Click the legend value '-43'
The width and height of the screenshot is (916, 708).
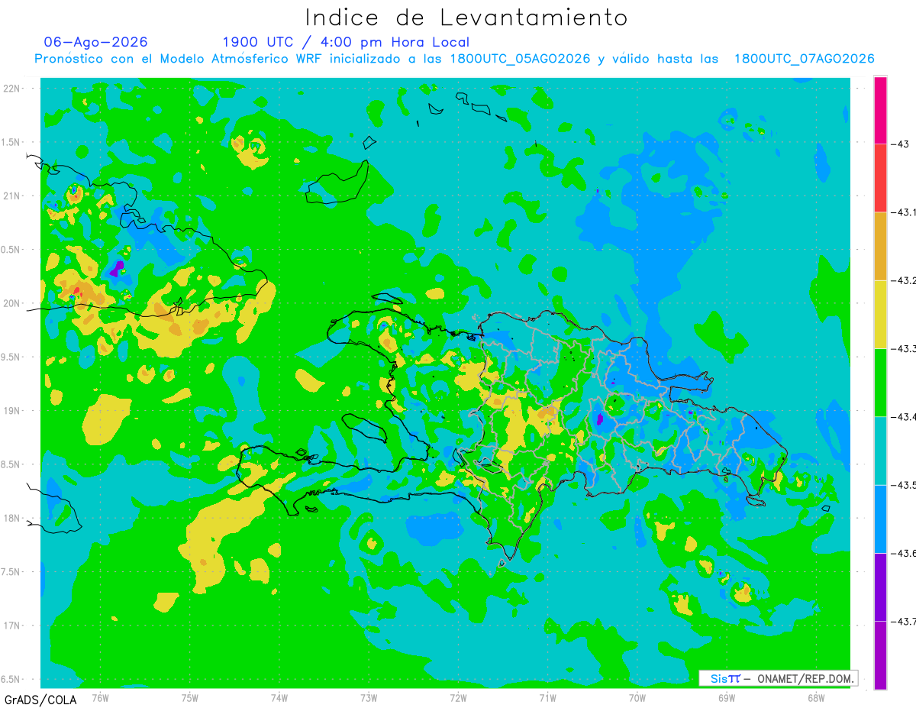click(901, 144)
